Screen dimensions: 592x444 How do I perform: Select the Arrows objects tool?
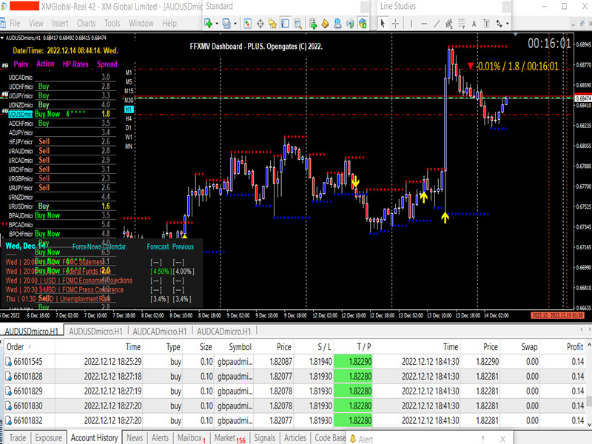(499, 24)
